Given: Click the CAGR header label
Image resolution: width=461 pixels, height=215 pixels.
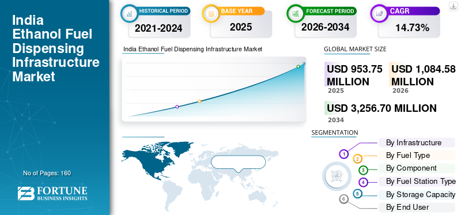Looking at the screenshot, I should tap(399, 11).
